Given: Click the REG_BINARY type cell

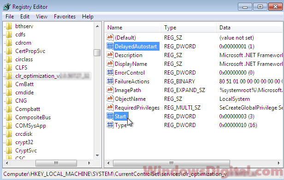Looking at the screenshot, I should click(179, 81).
